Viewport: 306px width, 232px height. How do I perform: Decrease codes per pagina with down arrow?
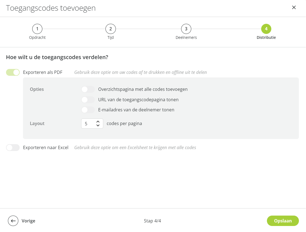click(98, 126)
